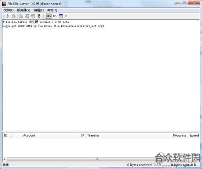Maximize the FileZilla Server window
Image resolution: width=202 pixels, height=169 pixels.
point(185,3)
